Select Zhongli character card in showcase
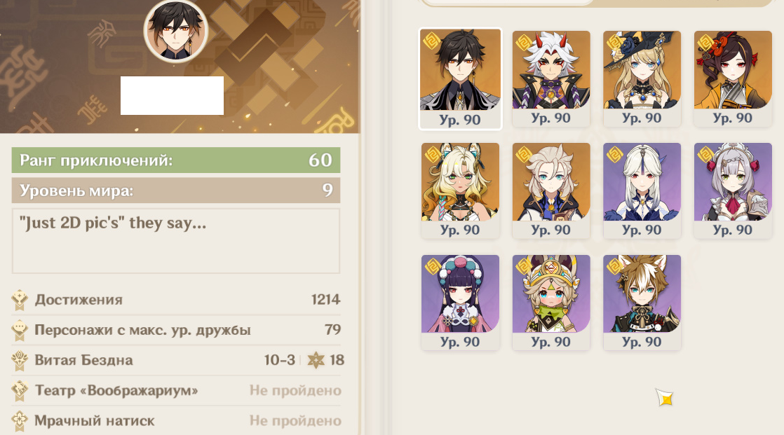This screenshot has height=435, width=784. point(460,79)
